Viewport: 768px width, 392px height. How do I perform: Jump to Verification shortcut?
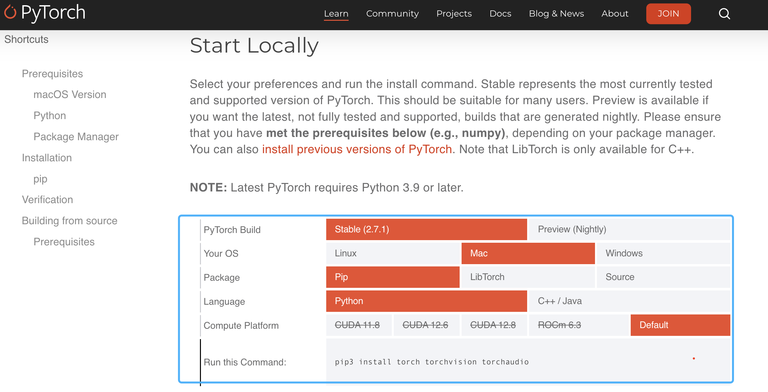point(47,200)
